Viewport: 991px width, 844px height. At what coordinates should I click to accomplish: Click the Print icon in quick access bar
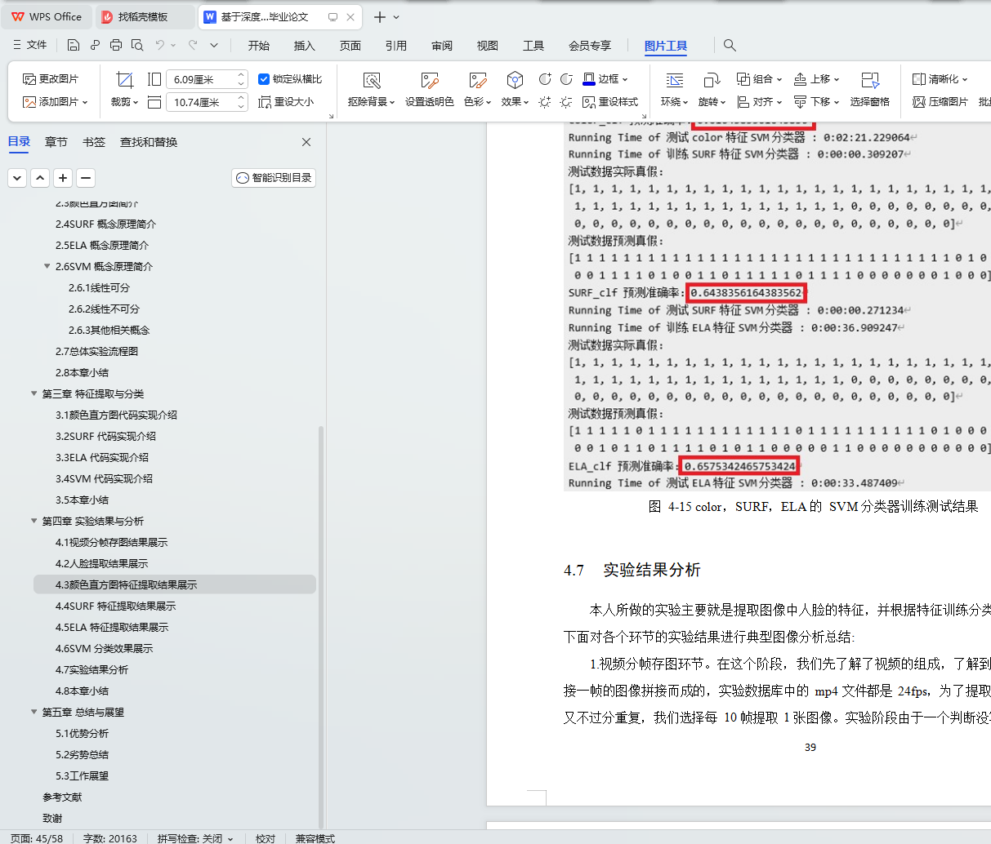pos(116,46)
